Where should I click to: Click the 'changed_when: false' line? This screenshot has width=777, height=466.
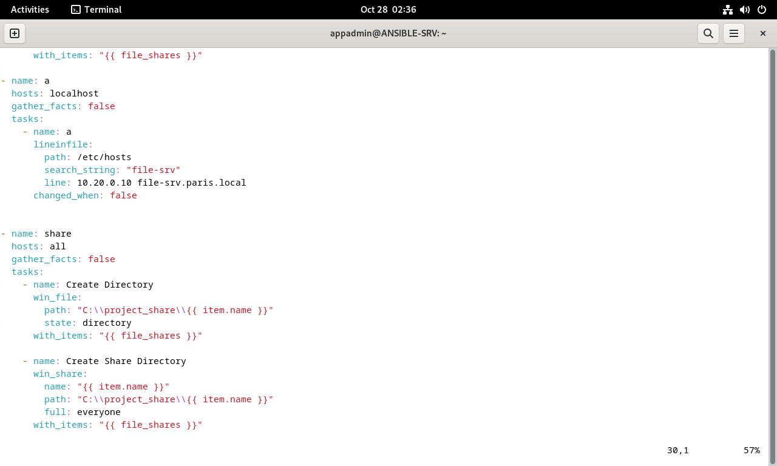[x=85, y=195]
